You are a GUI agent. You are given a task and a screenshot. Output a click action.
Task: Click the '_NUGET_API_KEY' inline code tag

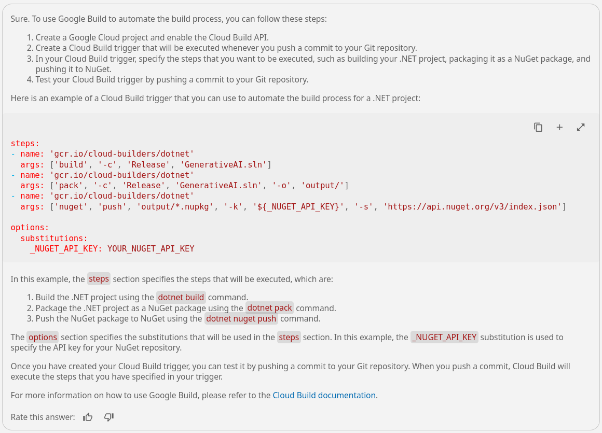[444, 337]
